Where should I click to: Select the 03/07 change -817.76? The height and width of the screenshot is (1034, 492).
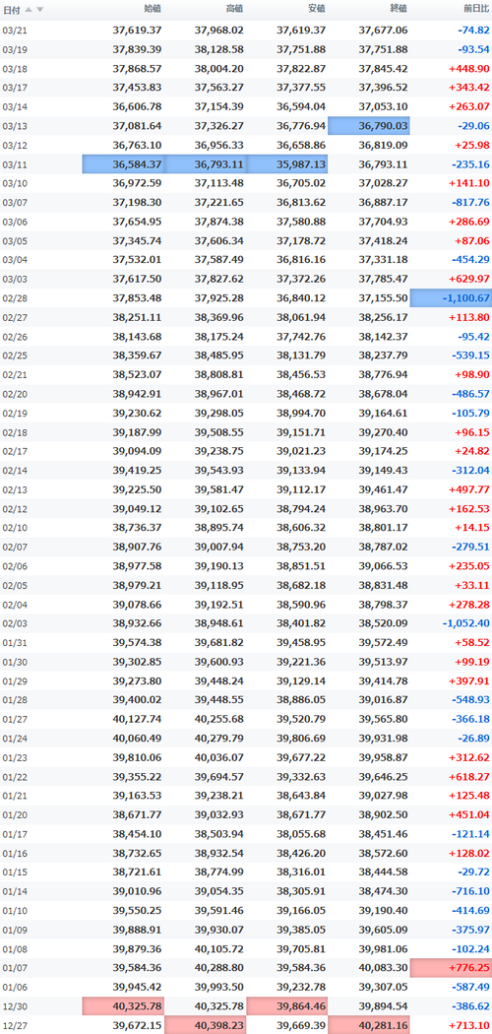[471, 203]
